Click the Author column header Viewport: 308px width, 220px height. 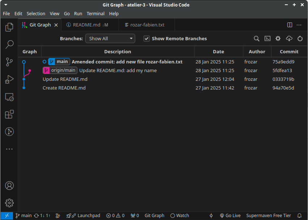click(x=257, y=51)
